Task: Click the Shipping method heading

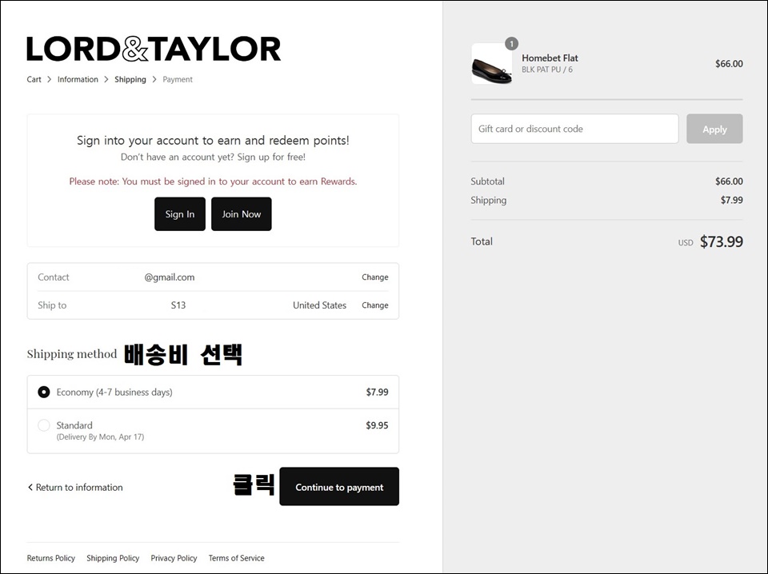Action: pos(72,354)
